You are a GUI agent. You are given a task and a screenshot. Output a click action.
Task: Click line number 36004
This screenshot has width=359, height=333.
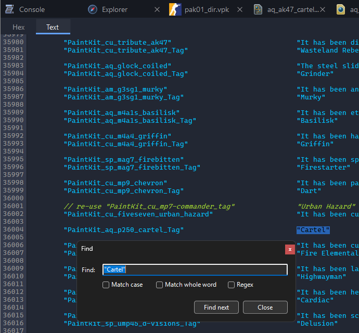(x=14, y=229)
